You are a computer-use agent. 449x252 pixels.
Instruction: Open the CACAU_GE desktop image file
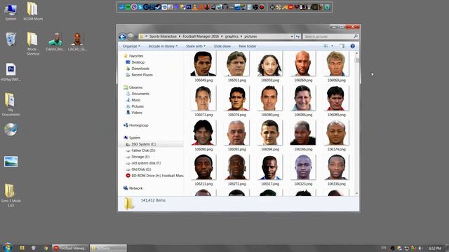[x=77, y=42]
